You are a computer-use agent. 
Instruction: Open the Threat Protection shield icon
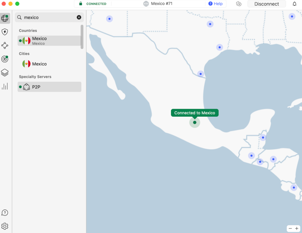pos(5,32)
